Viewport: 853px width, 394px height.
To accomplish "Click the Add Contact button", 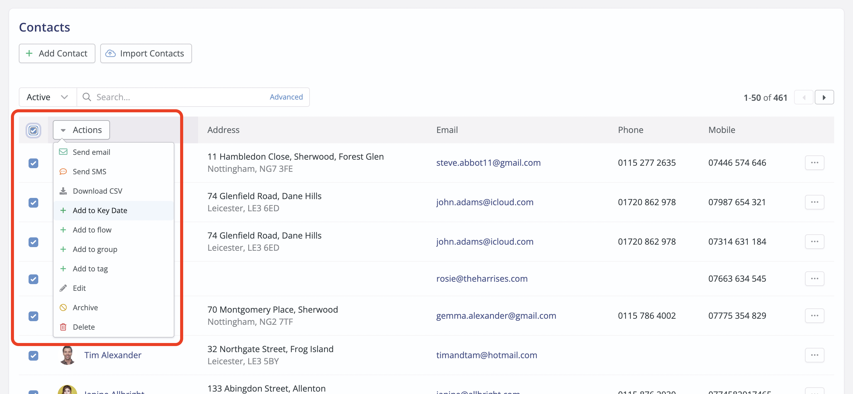I will click(x=57, y=53).
